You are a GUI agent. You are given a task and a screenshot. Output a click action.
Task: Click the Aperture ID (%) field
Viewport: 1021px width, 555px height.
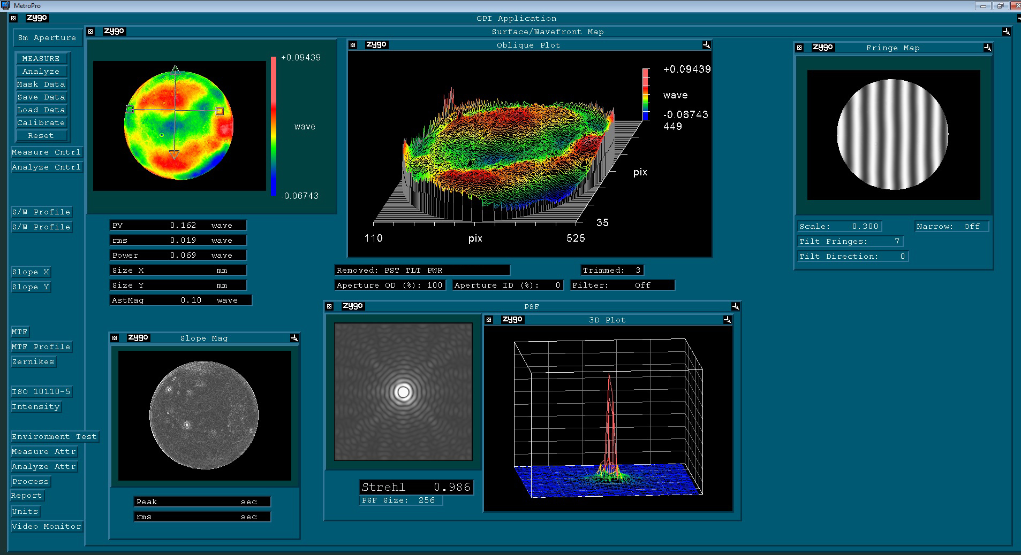508,285
